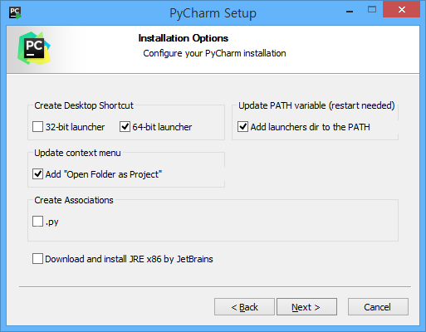The image size is (426, 332).
Task: Click the "Update PATH variable" group label
Action: pos(316,105)
